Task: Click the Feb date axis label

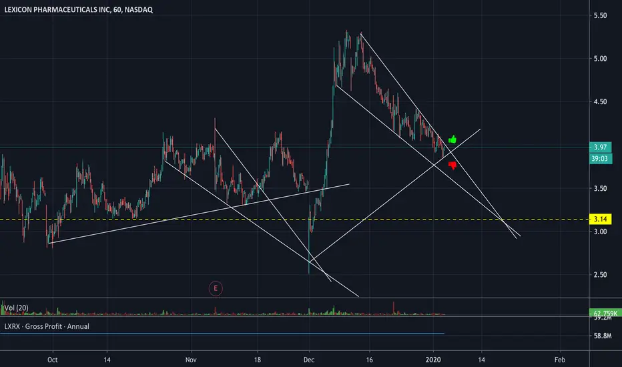Action: (560, 360)
